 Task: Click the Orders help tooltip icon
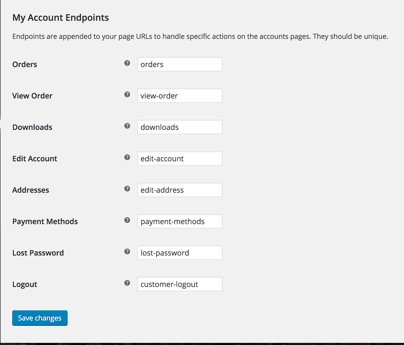[127, 63]
